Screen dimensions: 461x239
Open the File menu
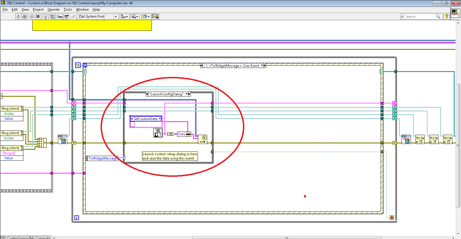pos(5,10)
